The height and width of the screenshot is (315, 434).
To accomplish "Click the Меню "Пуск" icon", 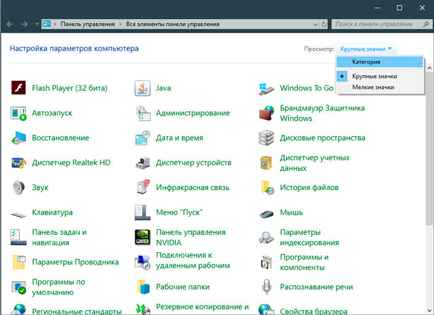I will coord(143,213).
